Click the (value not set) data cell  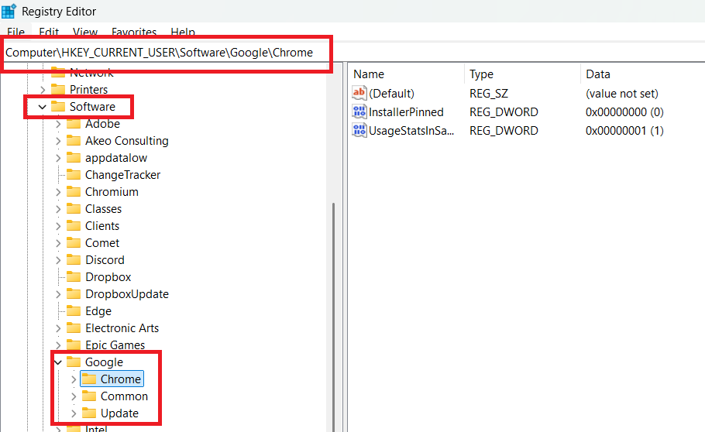[x=622, y=94]
